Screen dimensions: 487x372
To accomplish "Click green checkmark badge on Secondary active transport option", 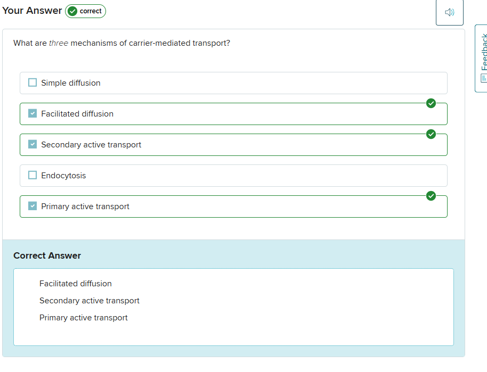I will point(431,134).
